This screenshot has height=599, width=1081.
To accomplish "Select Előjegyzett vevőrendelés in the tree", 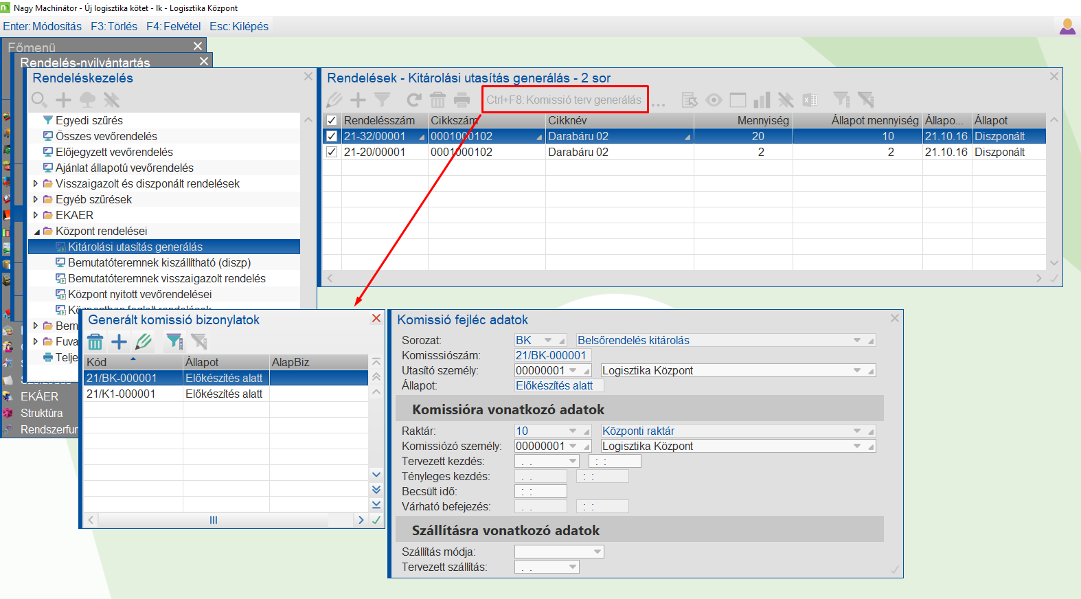I will pyautogui.click(x=114, y=152).
